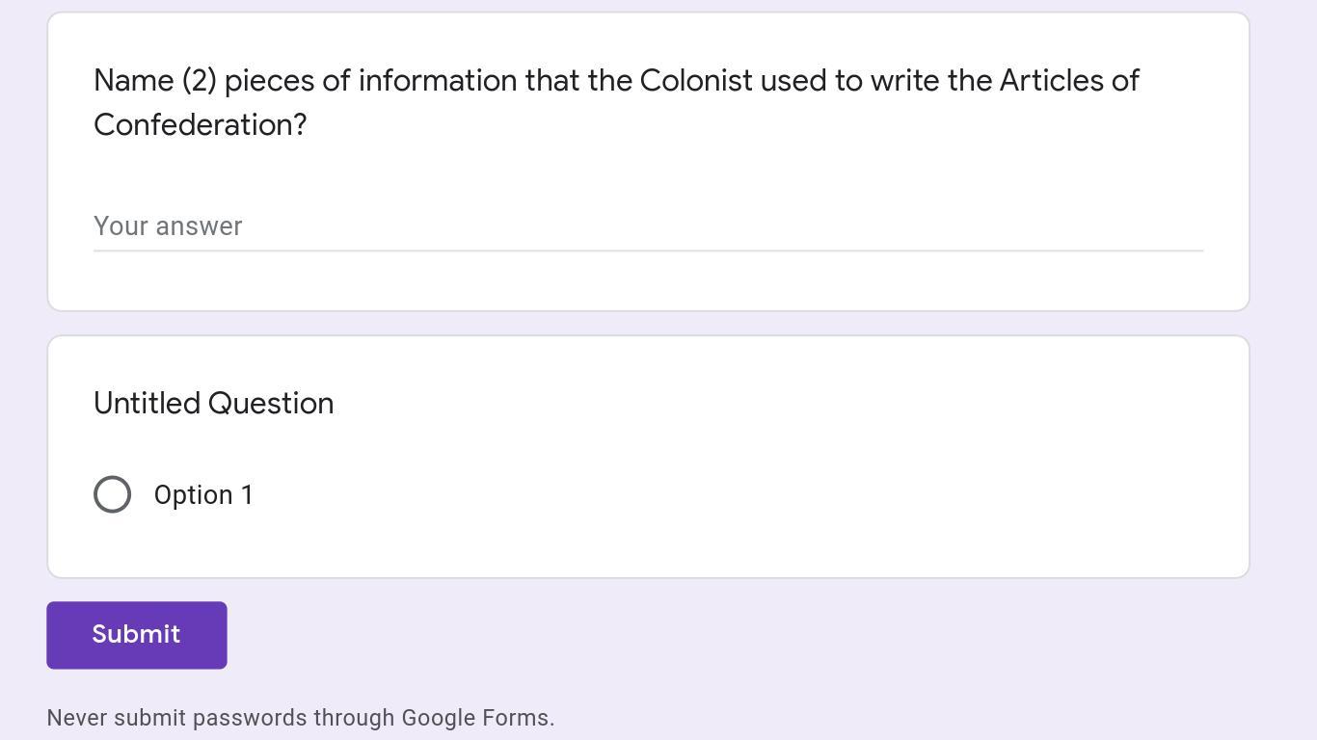Click the word Submit on the button
The width and height of the screenshot is (1317, 740).
point(136,634)
